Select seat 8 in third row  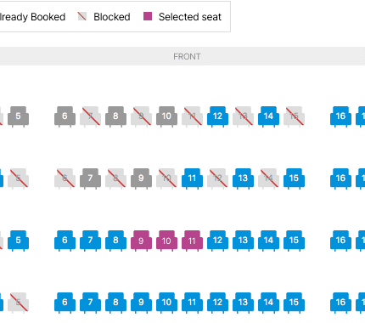tap(115, 241)
